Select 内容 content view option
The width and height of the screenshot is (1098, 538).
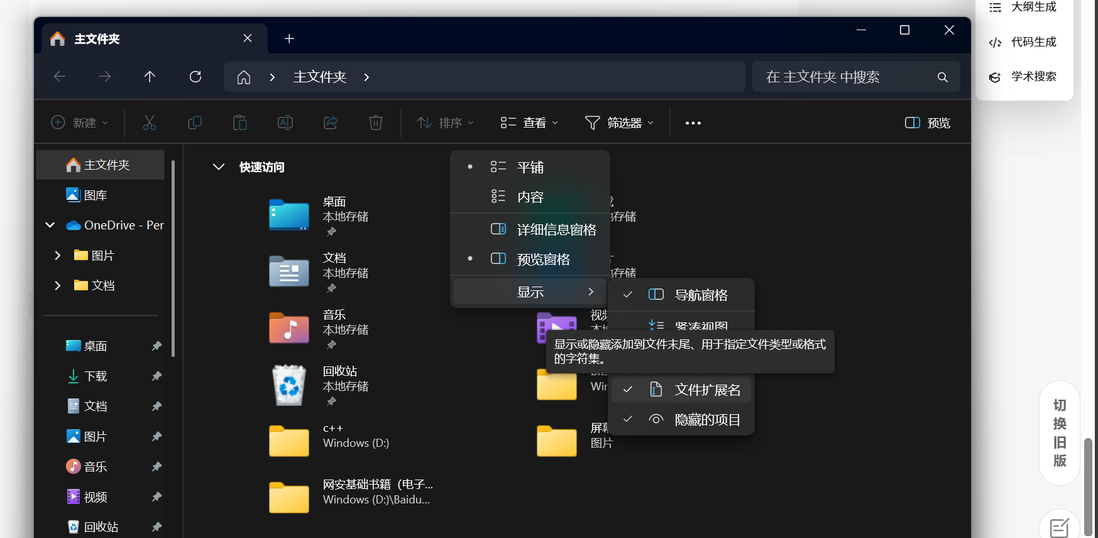coord(530,197)
